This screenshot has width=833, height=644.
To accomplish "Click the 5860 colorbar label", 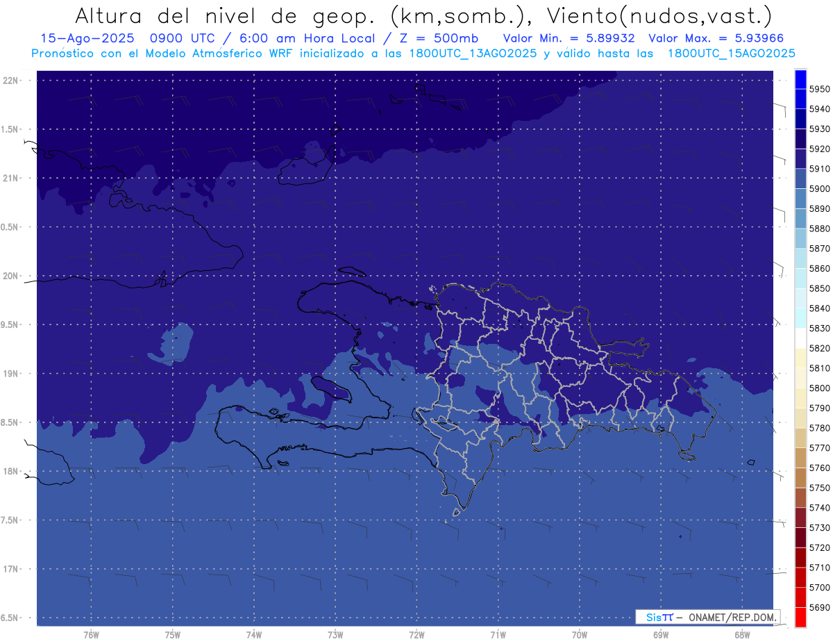I will 819,268.
